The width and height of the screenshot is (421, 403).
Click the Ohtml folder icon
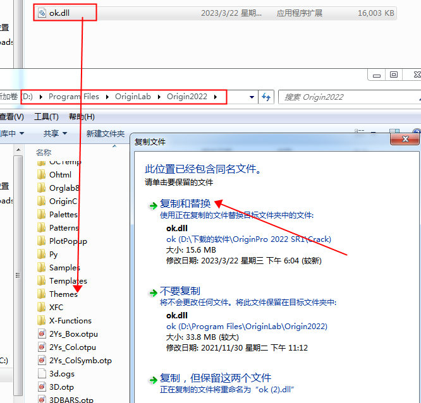(x=41, y=175)
